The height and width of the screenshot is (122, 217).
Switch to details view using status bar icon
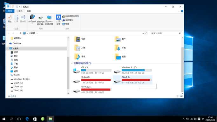[x=178, y=96]
